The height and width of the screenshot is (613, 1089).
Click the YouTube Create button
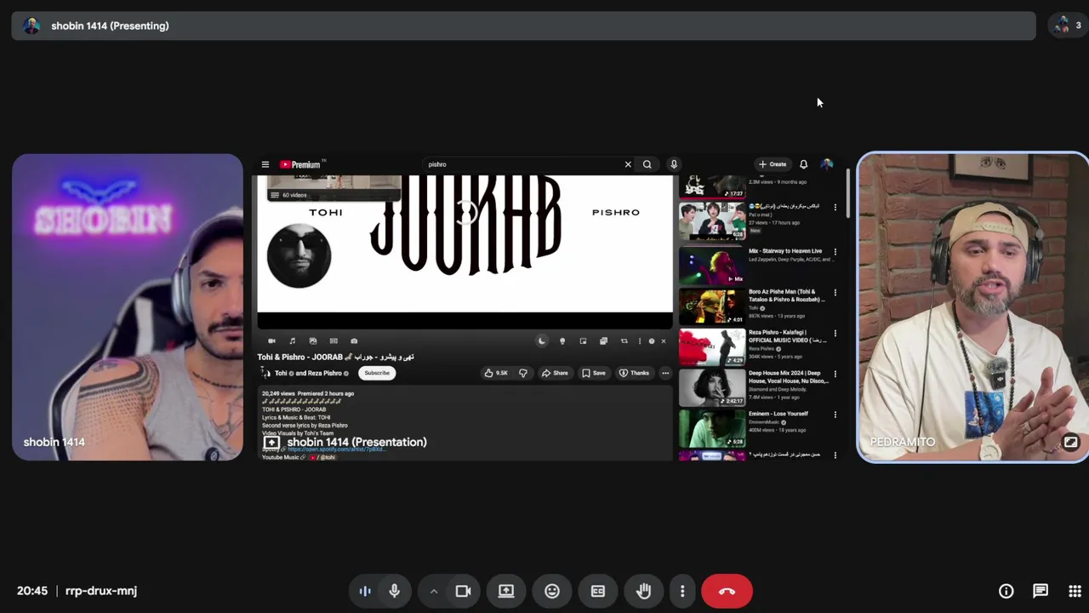click(x=773, y=164)
